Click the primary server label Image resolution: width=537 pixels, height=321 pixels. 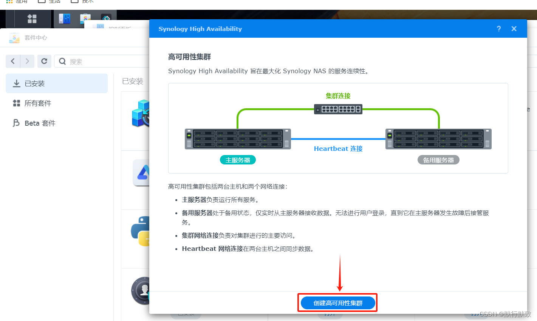click(x=238, y=160)
